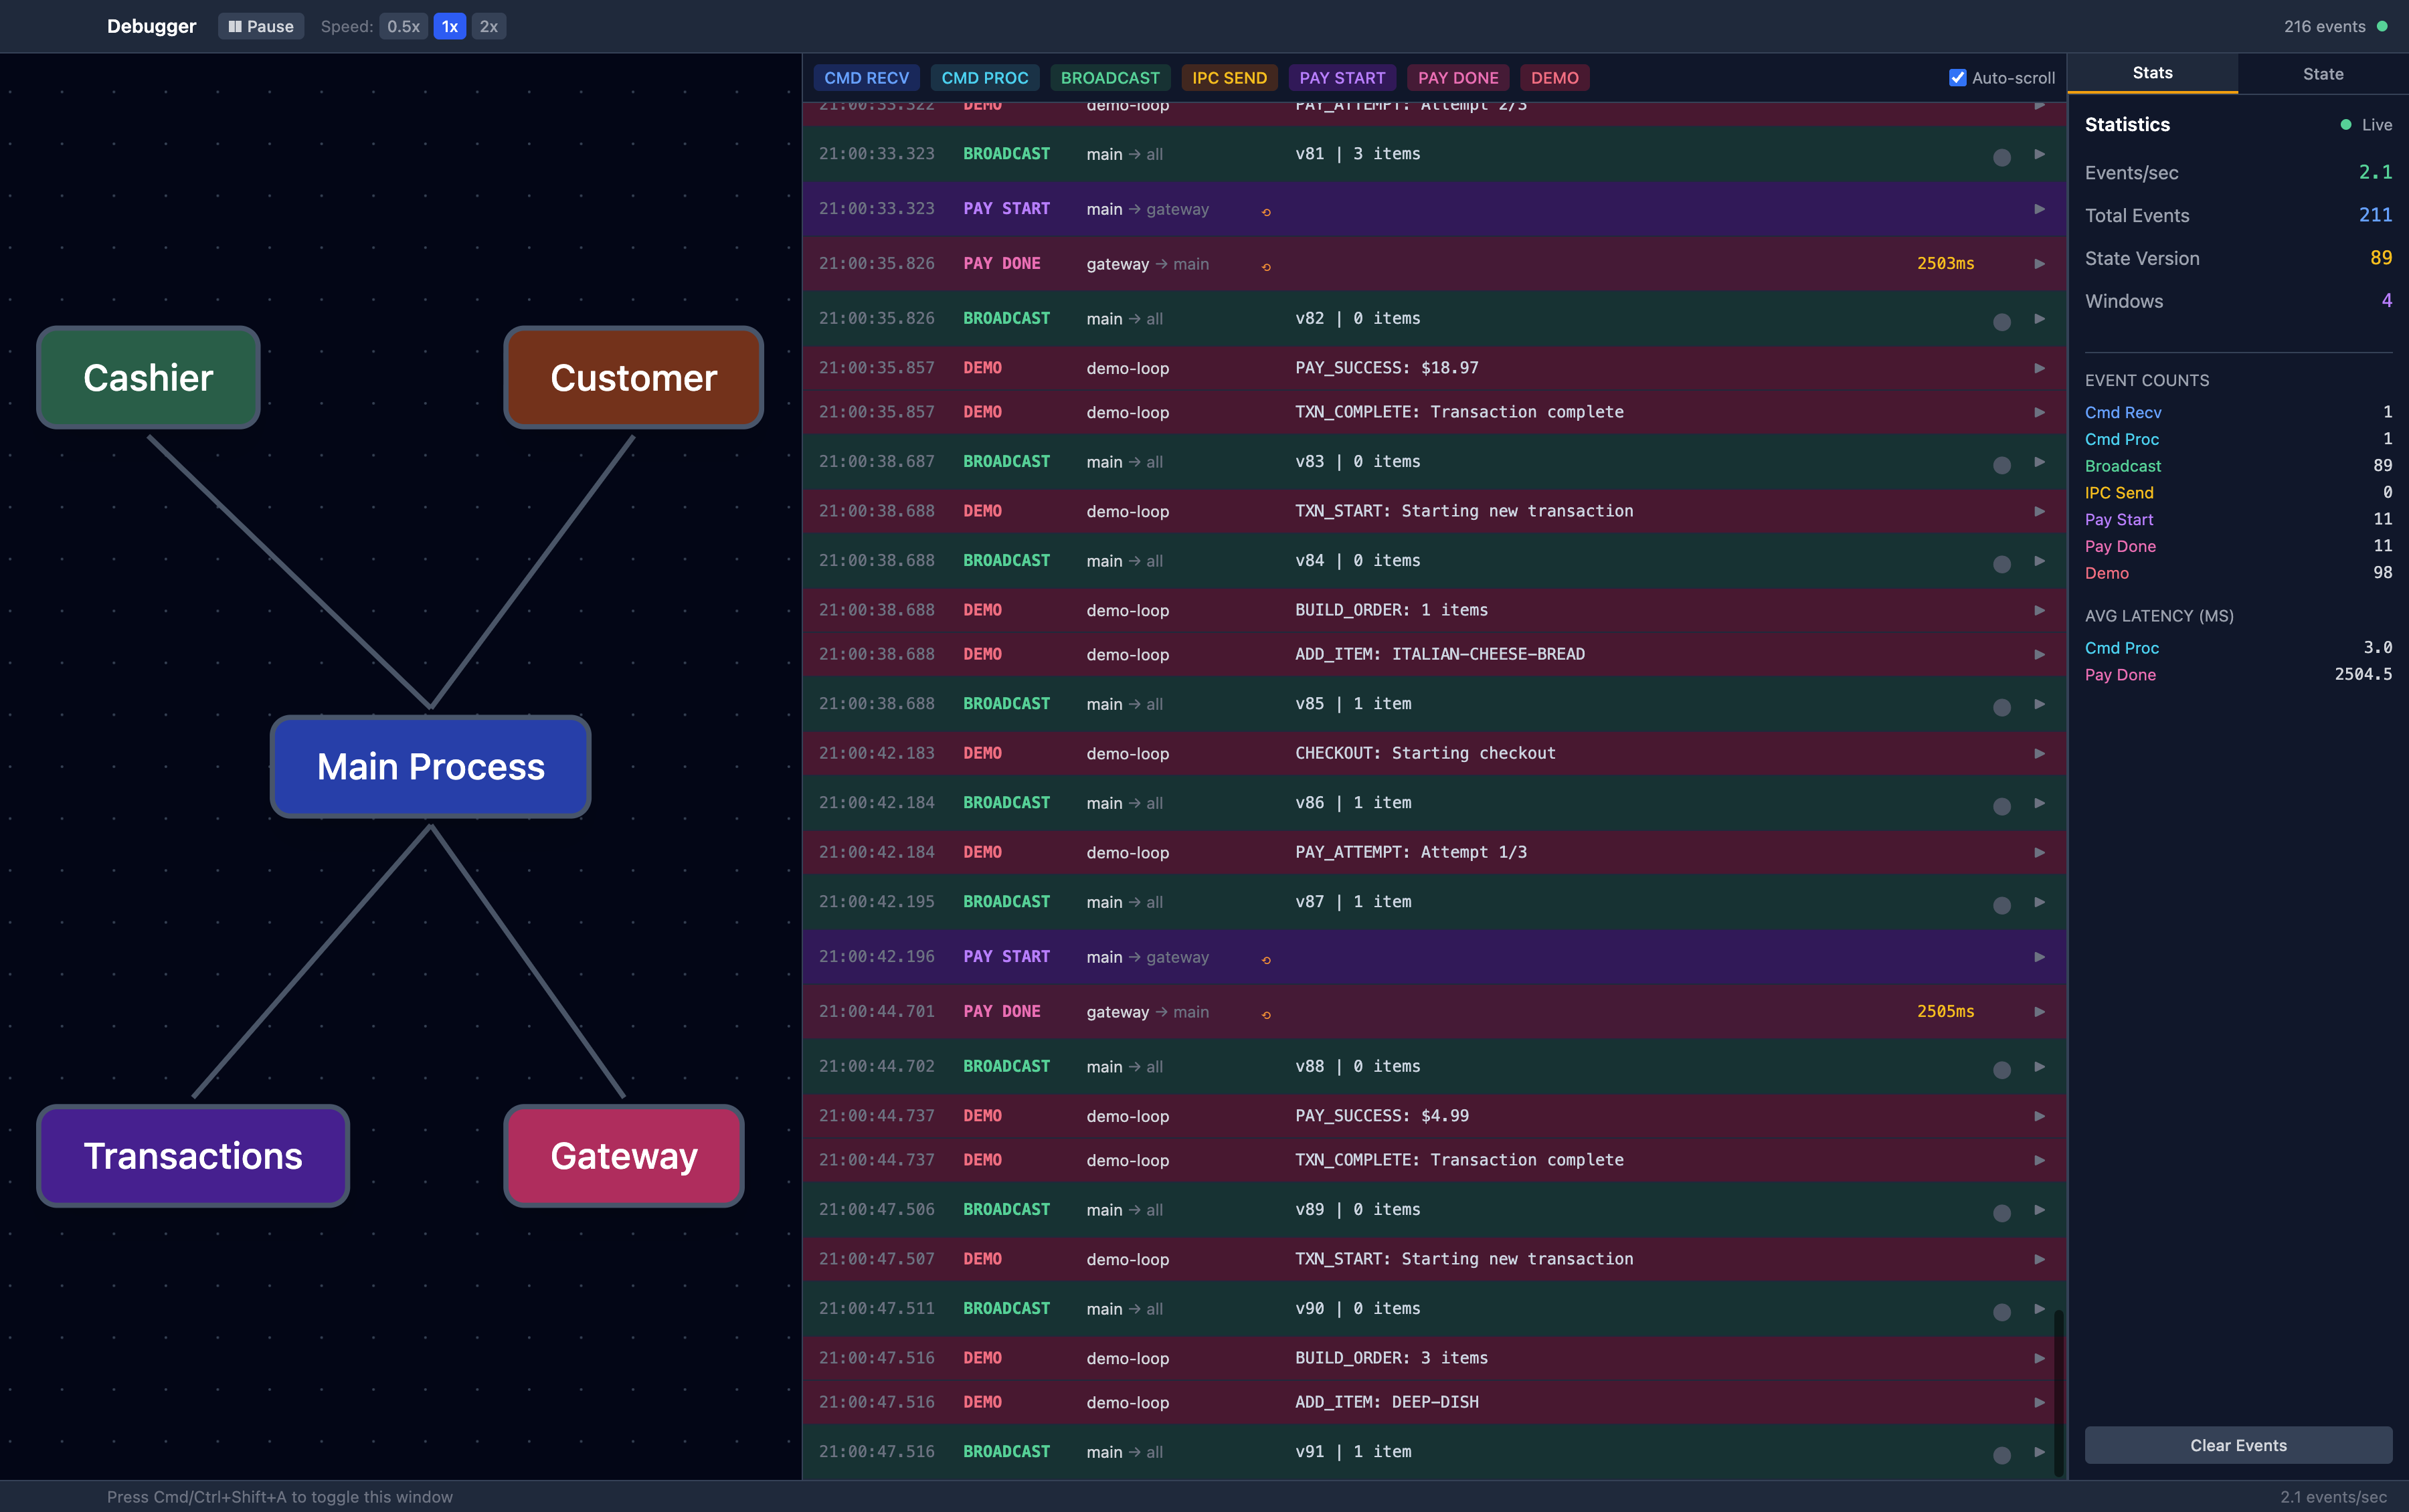Set playback speed to 0.5x
The image size is (2409, 1512).
click(403, 26)
